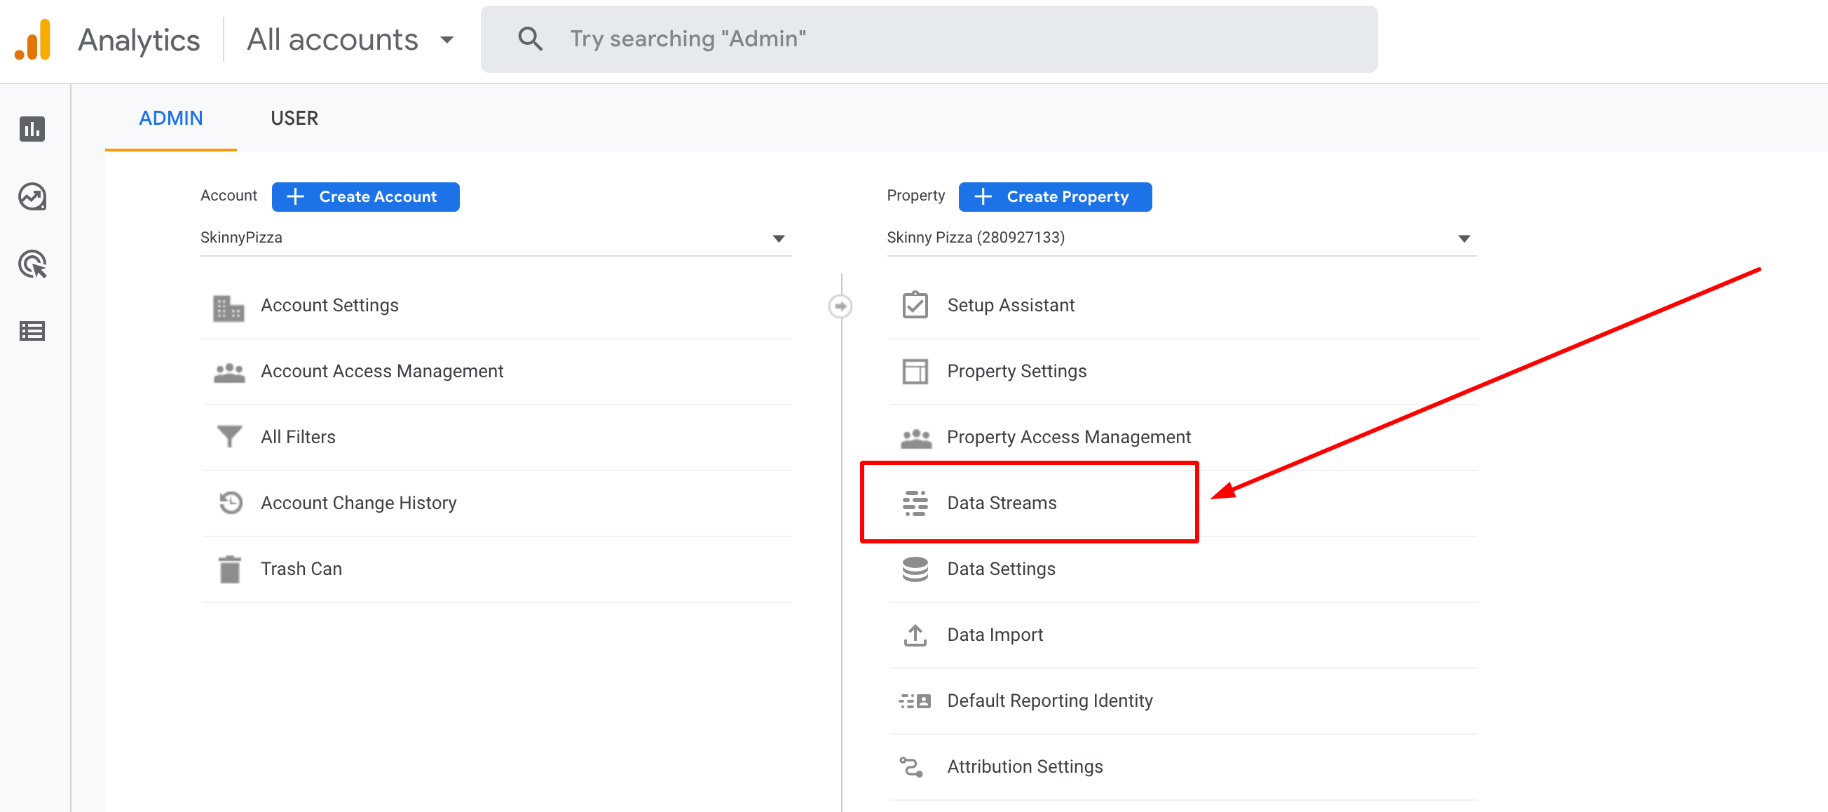Click the Account Access Management people icon

(229, 372)
